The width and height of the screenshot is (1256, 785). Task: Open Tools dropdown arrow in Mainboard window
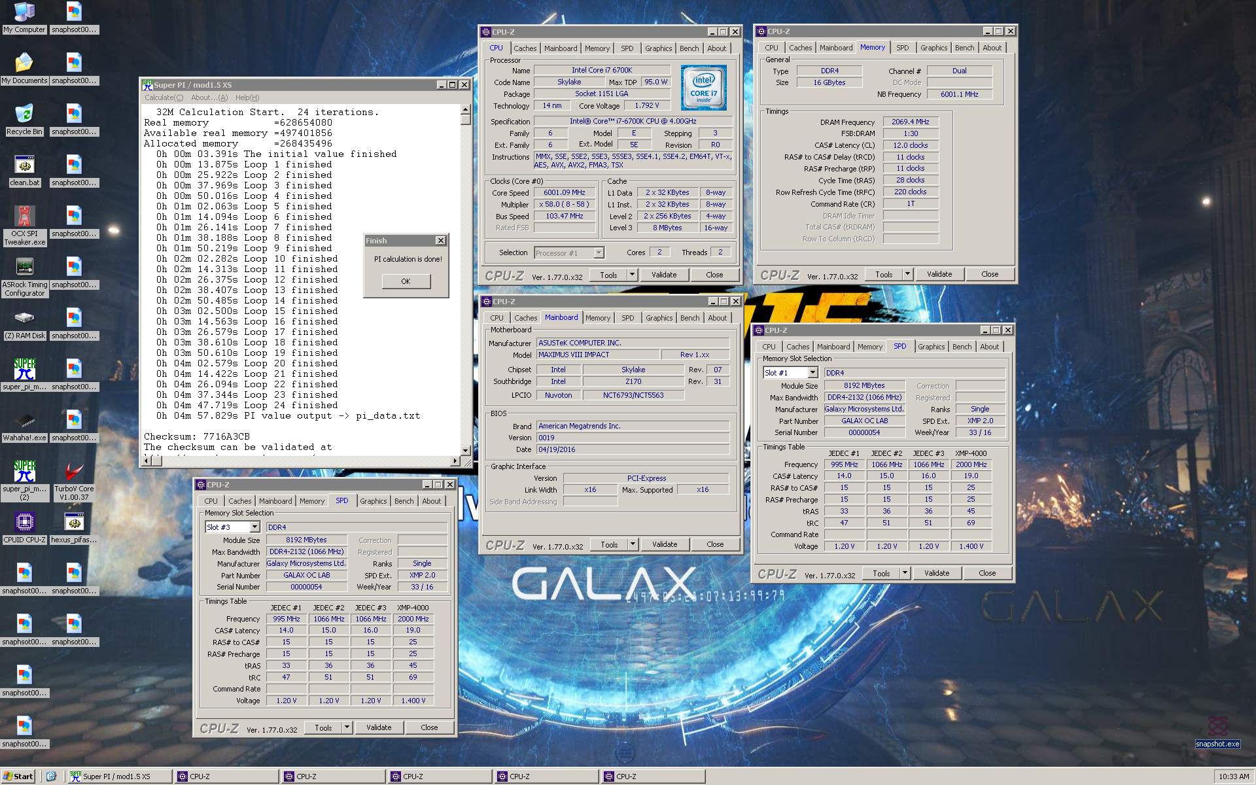633,544
